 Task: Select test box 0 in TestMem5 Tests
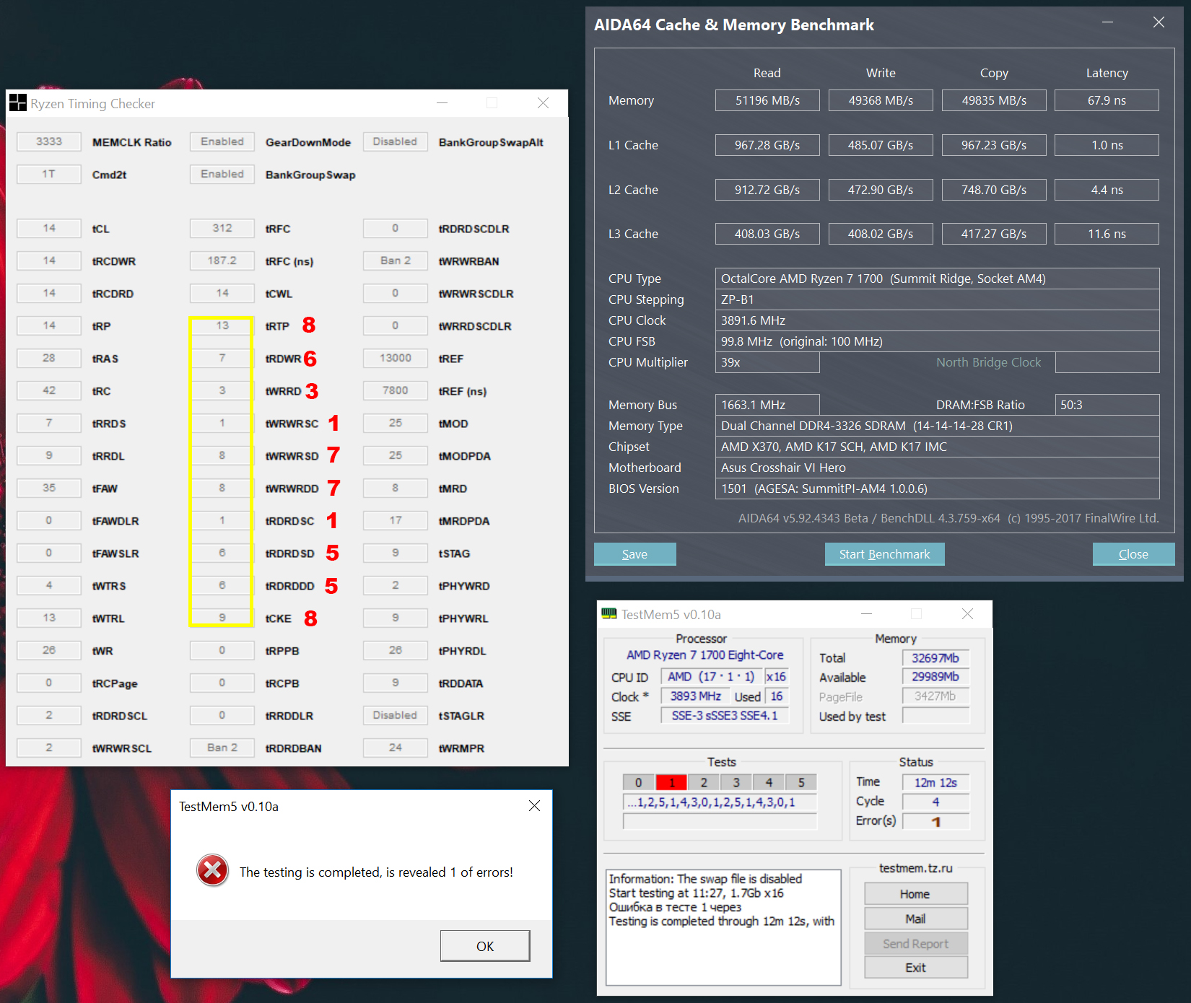click(639, 782)
